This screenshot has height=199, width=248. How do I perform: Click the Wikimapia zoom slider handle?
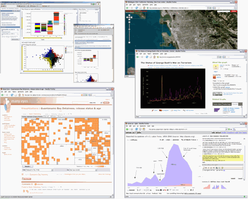129,29
